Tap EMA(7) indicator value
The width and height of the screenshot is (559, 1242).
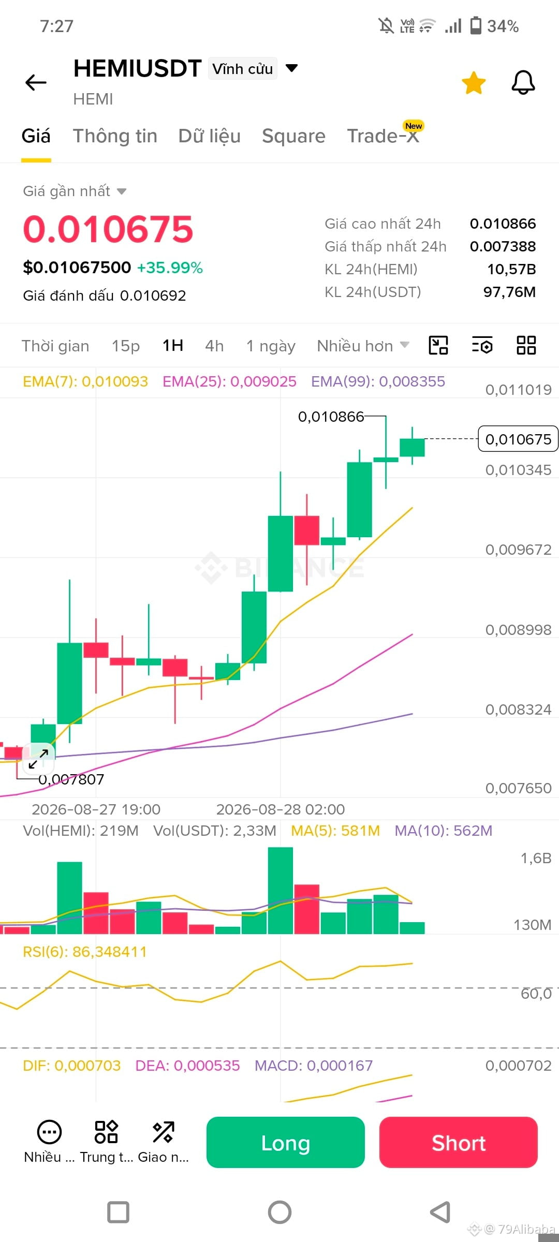85,381
